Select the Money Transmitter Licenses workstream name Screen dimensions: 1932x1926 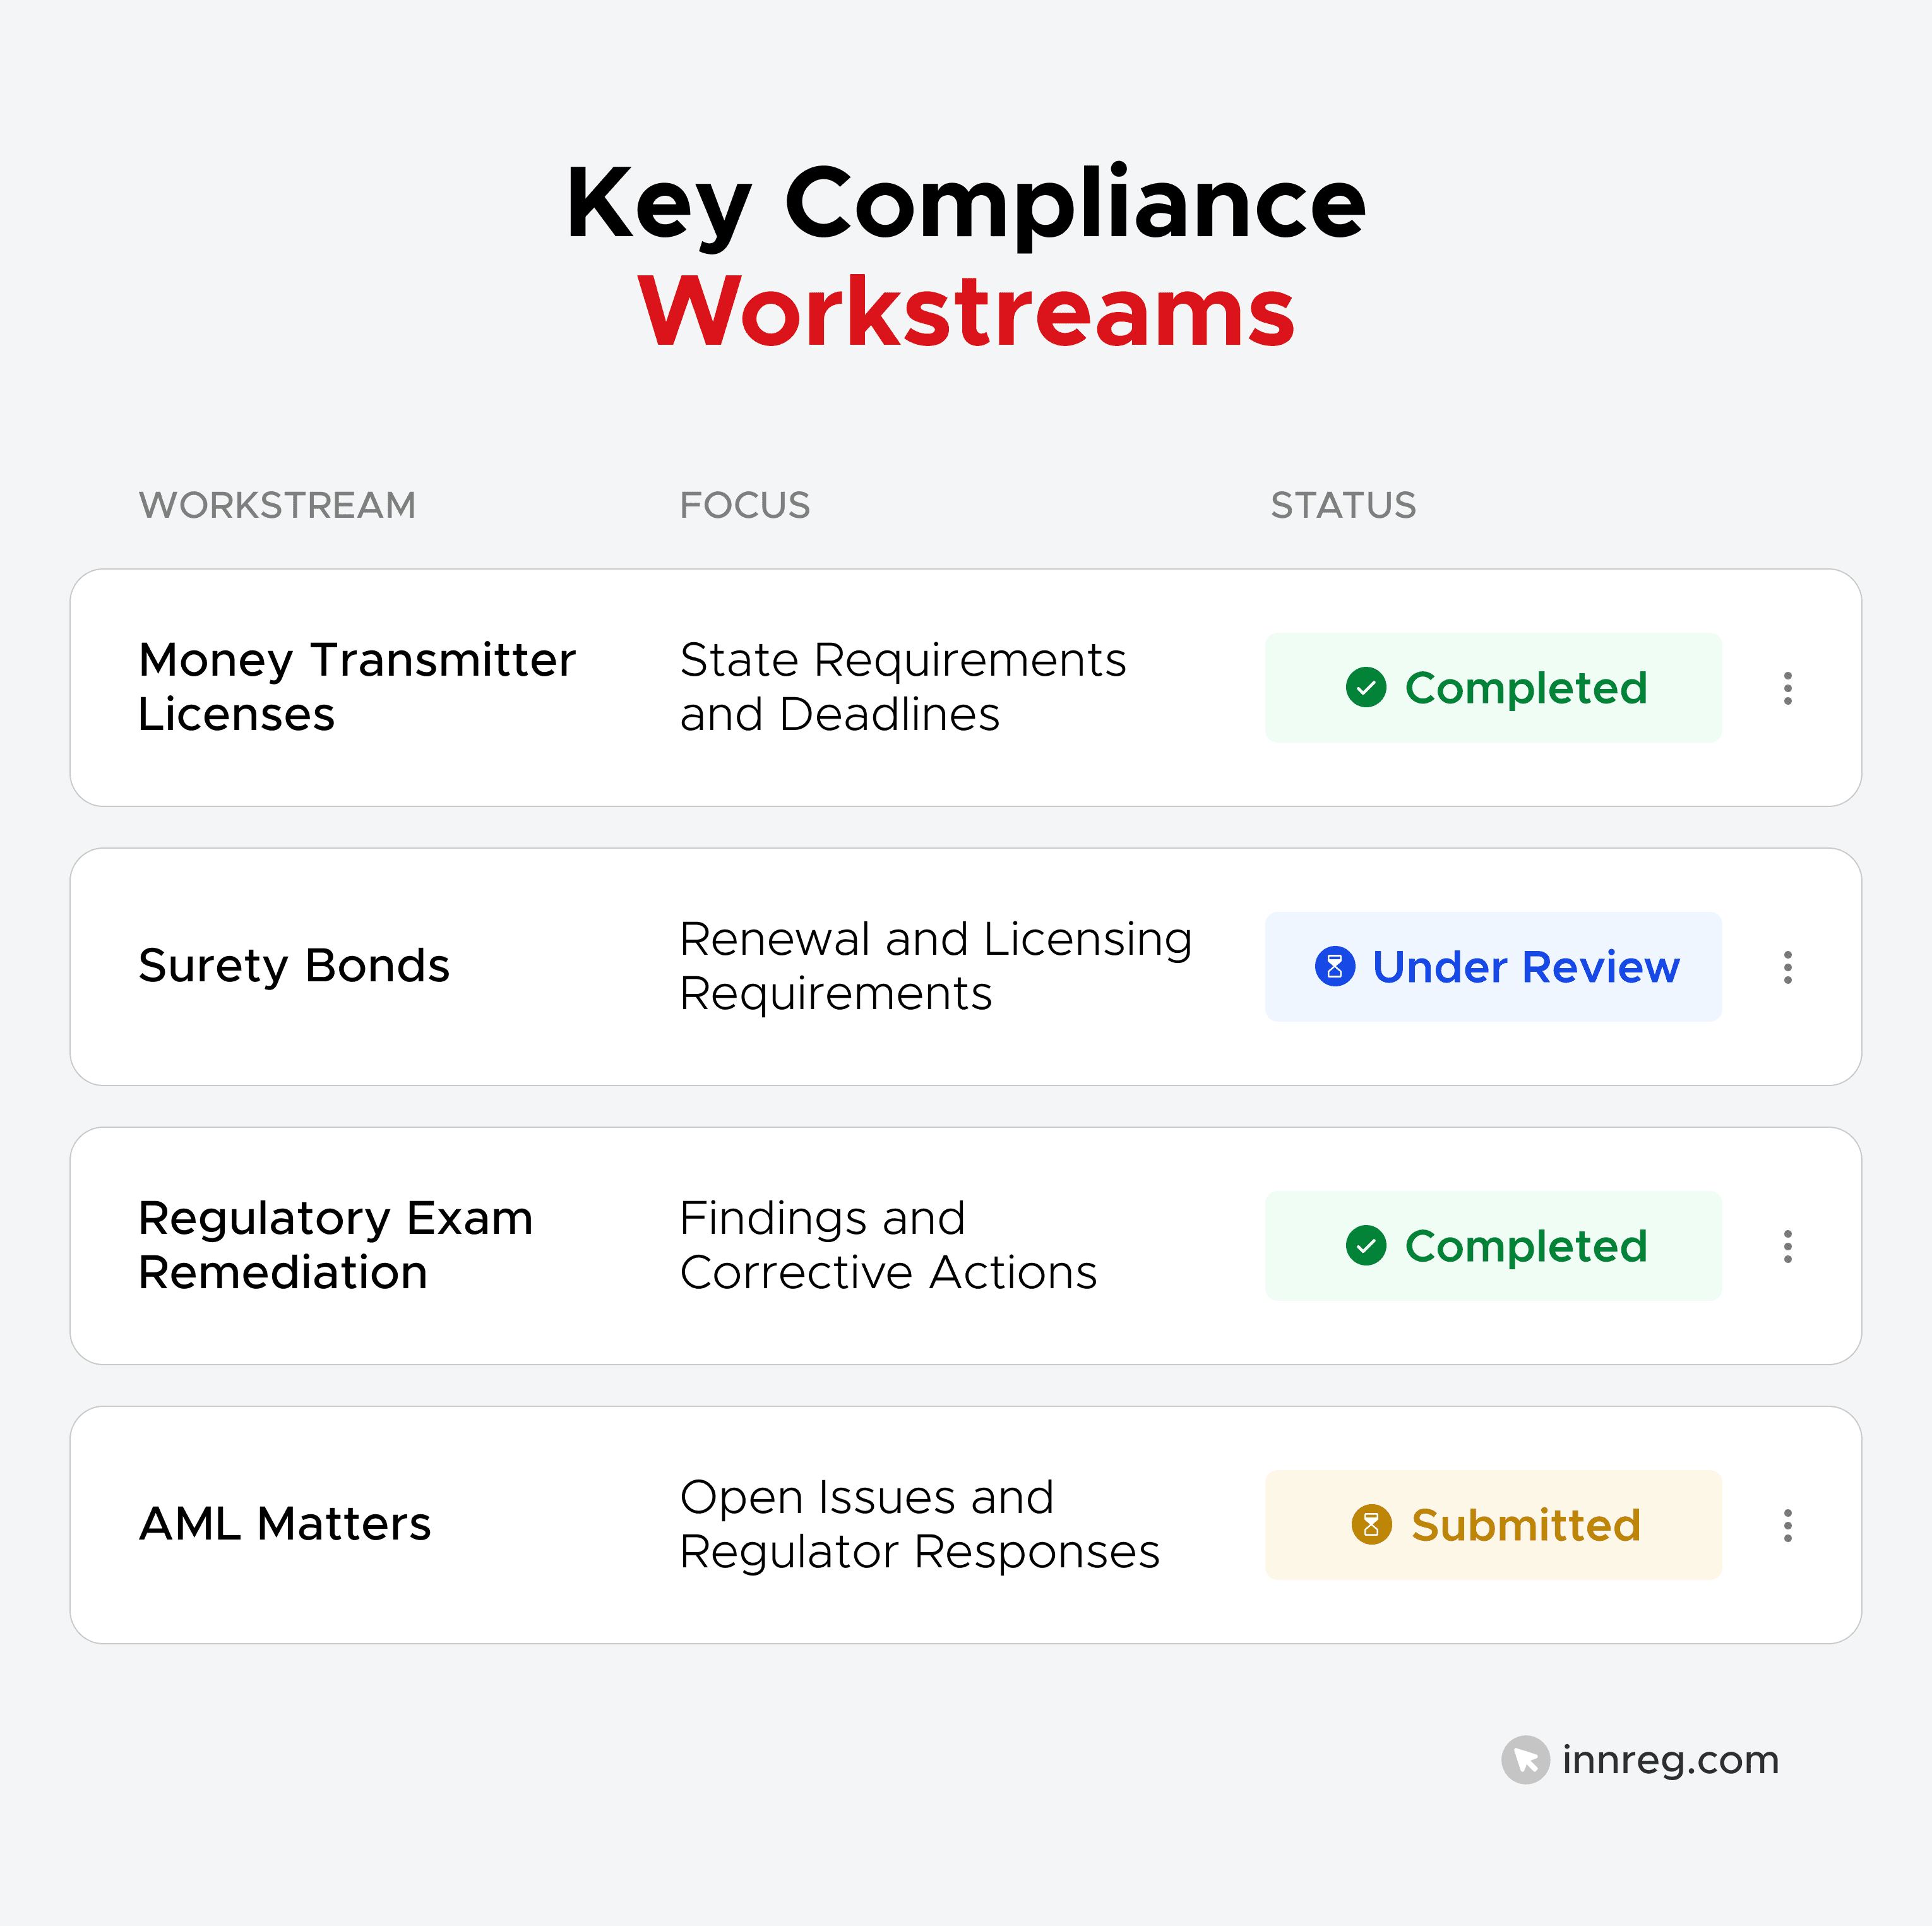357,687
